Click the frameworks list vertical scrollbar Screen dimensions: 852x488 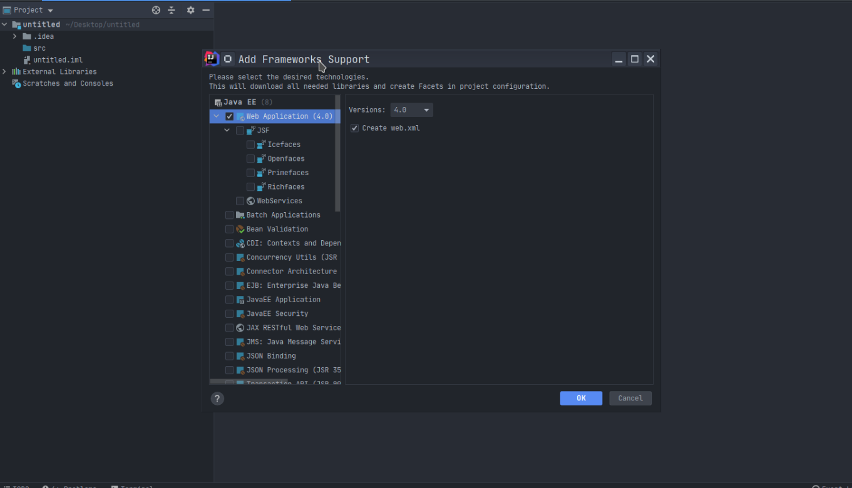338,153
